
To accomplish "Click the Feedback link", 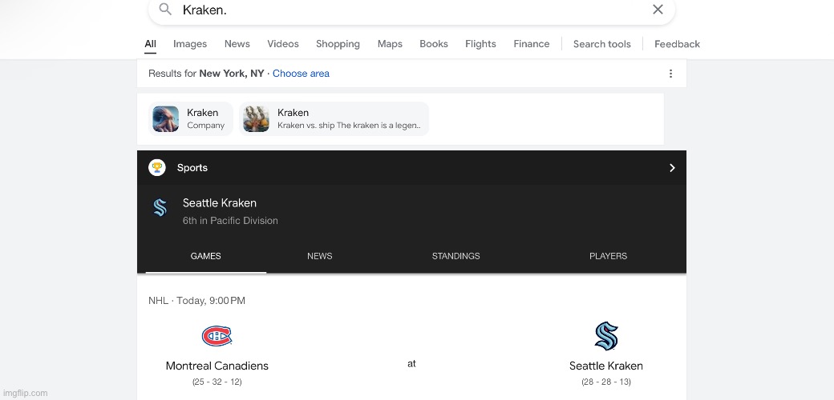I will click(677, 44).
